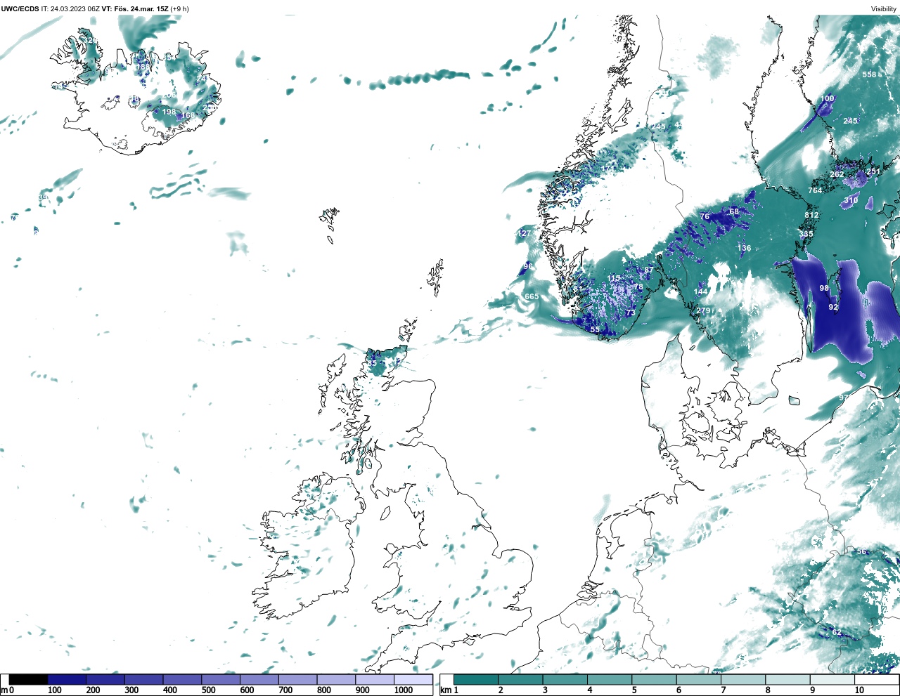This screenshot has width=900, height=696.
Task: Click the 'Visibility' title label
Action: coord(883,8)
